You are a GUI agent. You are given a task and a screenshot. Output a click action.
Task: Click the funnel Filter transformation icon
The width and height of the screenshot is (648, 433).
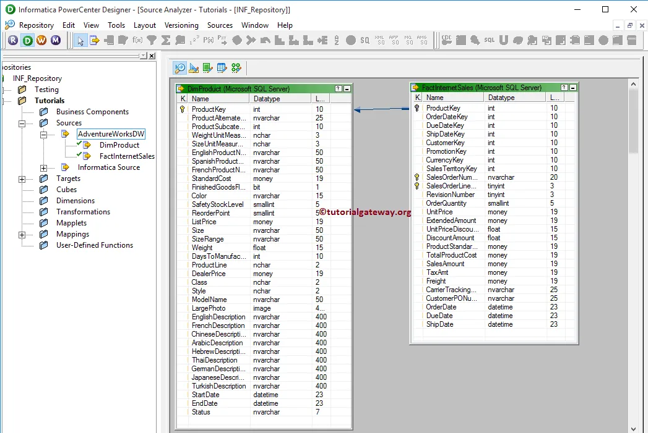[x=152, y=40]
